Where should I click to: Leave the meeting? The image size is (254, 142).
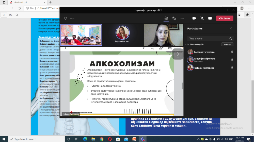click(x=225, y=18)
